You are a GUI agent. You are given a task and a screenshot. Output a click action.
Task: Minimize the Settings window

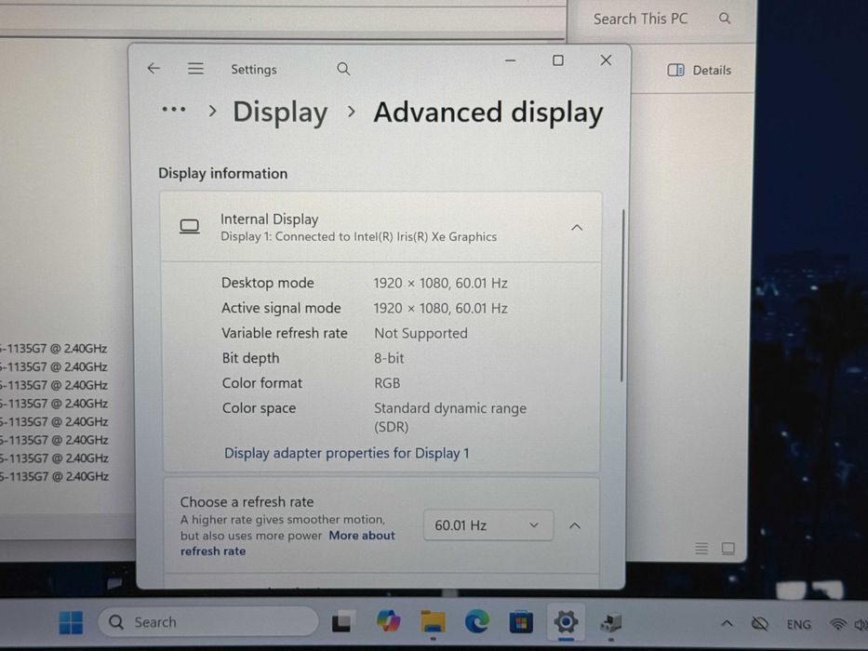511,60
